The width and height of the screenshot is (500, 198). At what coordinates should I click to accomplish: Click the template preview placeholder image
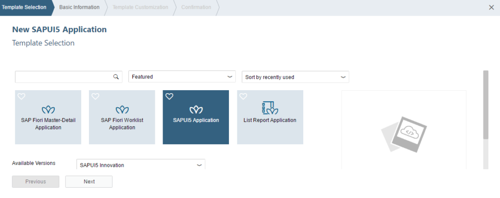pos(404,135)
